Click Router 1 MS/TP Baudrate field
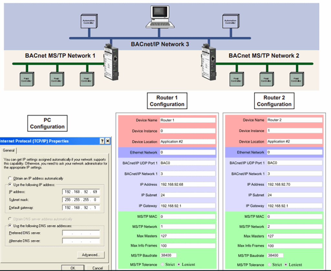Image resolution: width=331 pixels, height=271 pixels. pyautogui.click(x=168, y=255)
